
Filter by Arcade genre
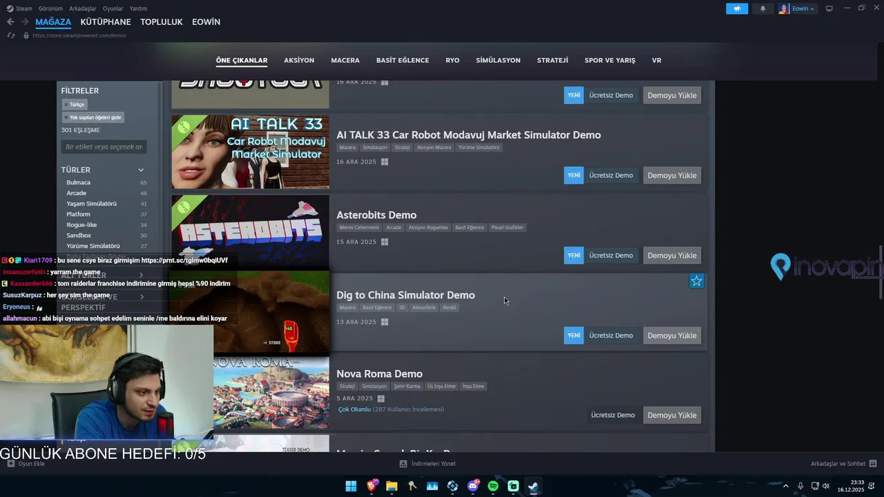[x=76, y=193]
